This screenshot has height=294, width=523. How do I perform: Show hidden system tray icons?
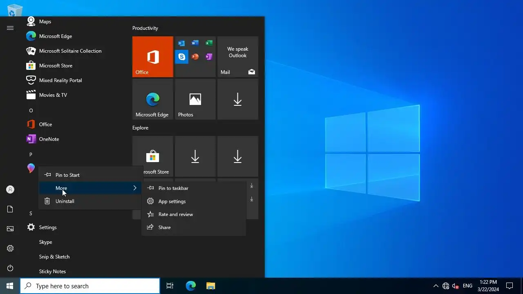(x=436, y=286)
